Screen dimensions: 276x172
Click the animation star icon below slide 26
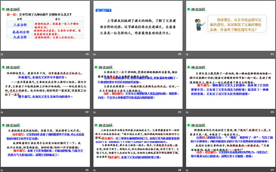coord(95,170)
